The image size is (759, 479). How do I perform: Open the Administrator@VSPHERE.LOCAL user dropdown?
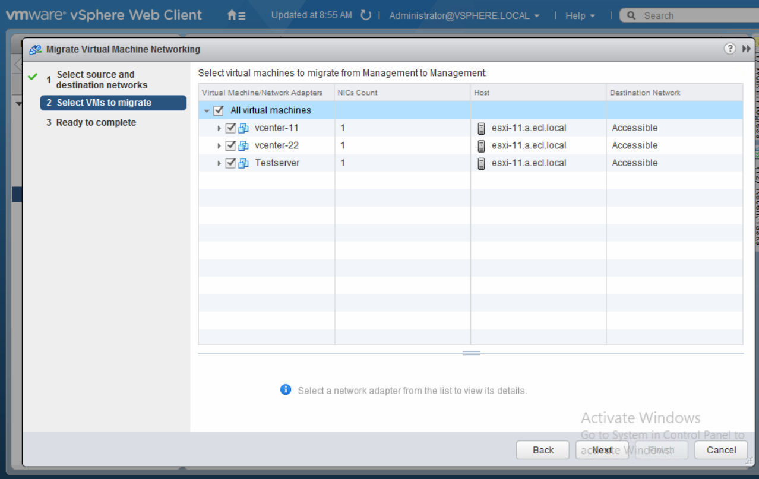click(x=464, y=16)
